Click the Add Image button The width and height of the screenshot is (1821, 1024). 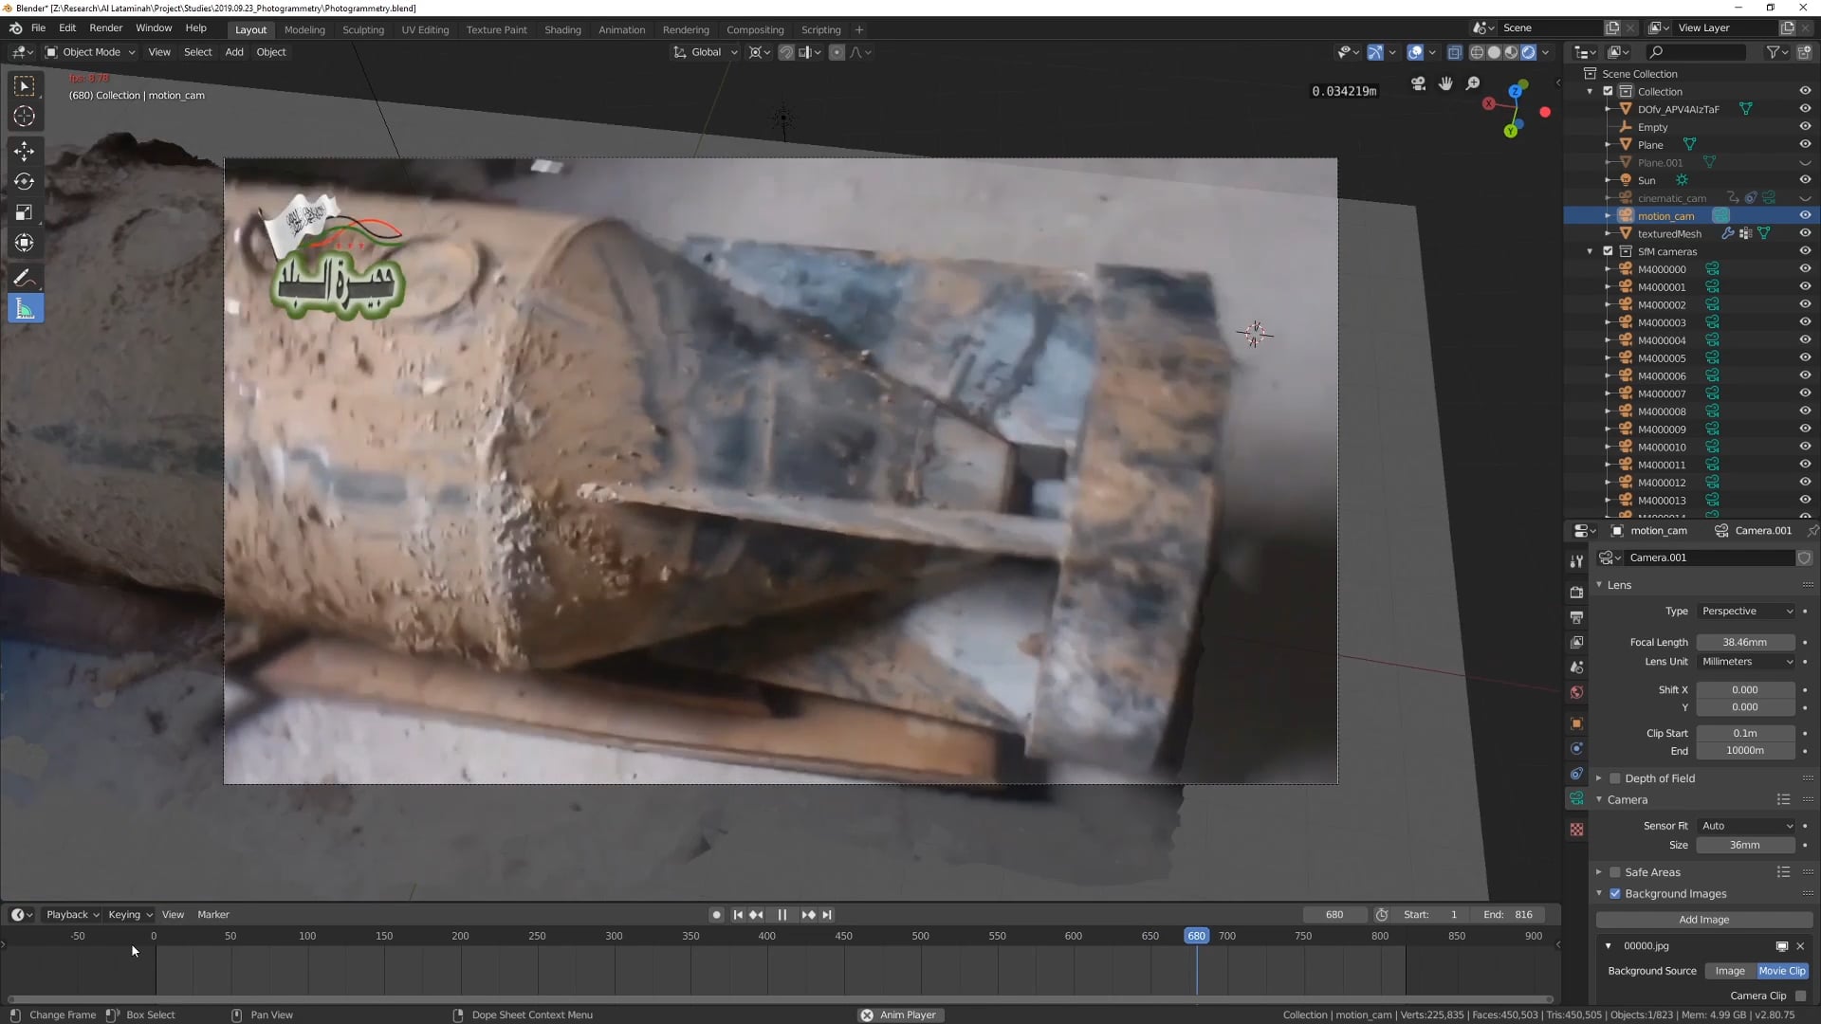(1703, 920)
